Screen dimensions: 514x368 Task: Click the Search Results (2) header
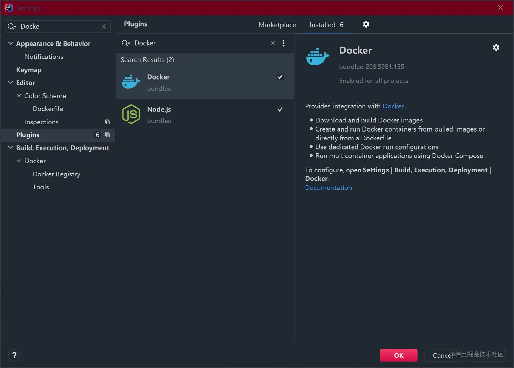[x=147, y=59]
